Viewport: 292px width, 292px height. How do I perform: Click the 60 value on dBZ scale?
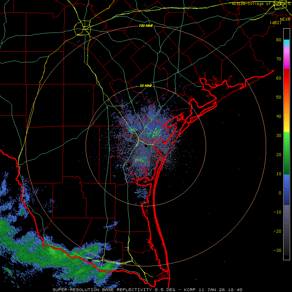click(279, 78)
